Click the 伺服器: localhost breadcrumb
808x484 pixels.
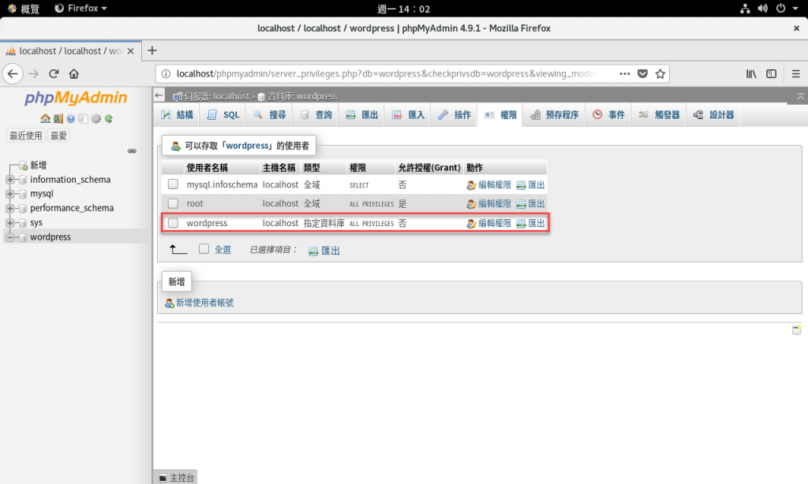[216, 96]
